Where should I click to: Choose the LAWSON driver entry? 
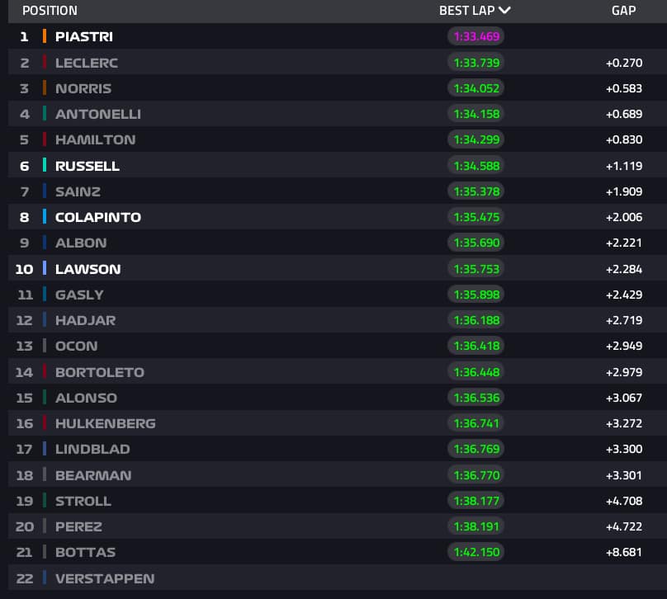coord(88,269)
